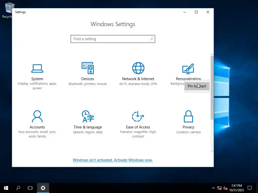Open the Action Center notification icon
The width and height of the screenshot is (258, 193).
click(x=250, y=188)
